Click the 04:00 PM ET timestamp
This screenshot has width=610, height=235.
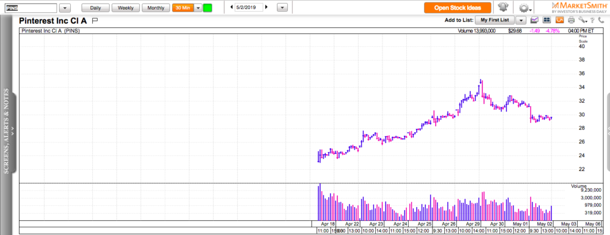(581, 31)
